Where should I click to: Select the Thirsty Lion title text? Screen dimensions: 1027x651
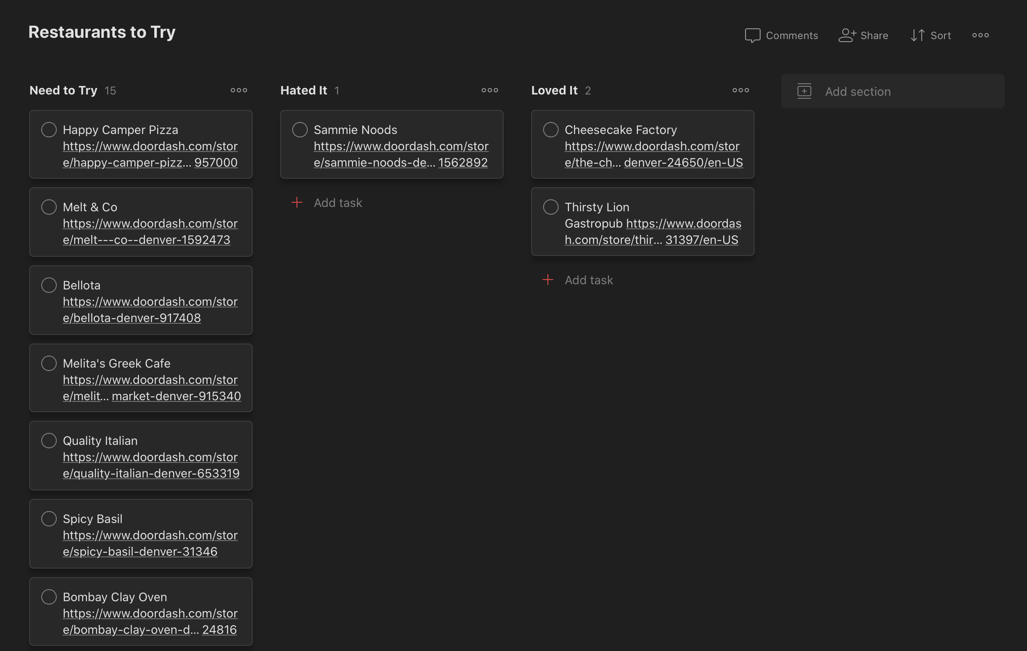click(597, 207)
